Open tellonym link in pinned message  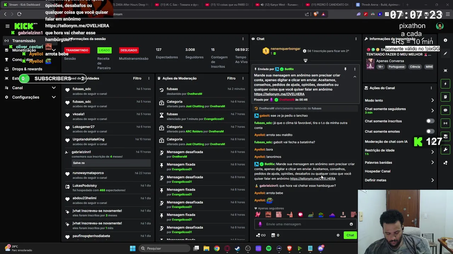click(x=279, y=94)
